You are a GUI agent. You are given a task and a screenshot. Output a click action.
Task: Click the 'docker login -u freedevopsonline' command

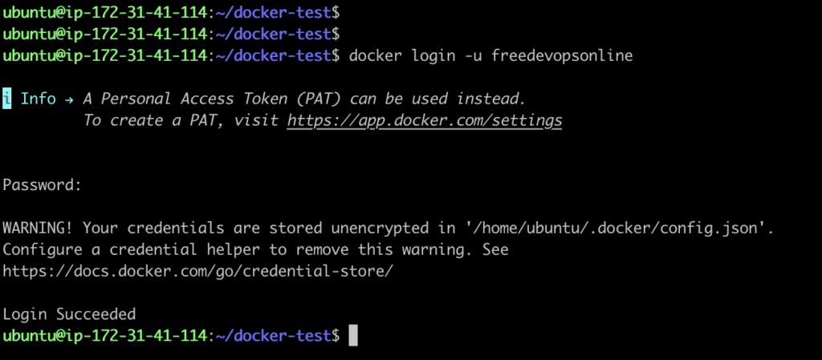(x=490, y=55)
